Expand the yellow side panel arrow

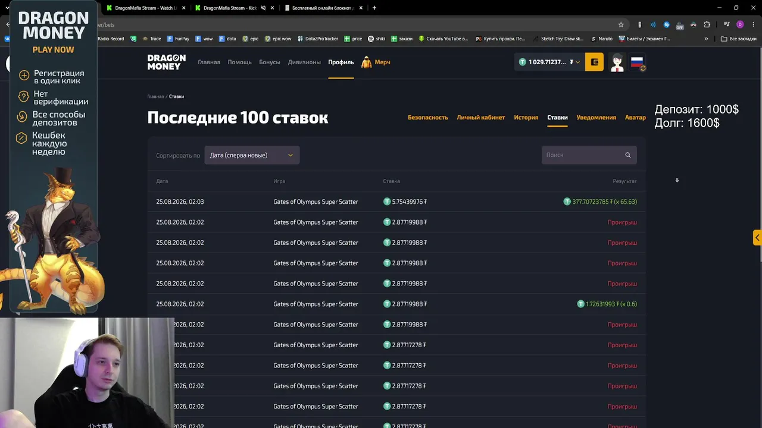757,238
